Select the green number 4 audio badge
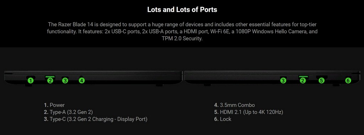 81,81
